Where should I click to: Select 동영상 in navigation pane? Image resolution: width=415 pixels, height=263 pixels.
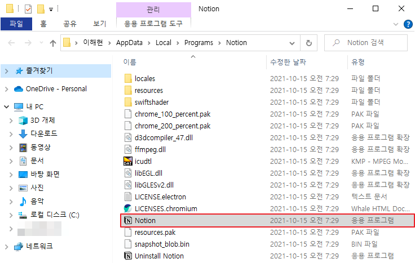(41, 147)
